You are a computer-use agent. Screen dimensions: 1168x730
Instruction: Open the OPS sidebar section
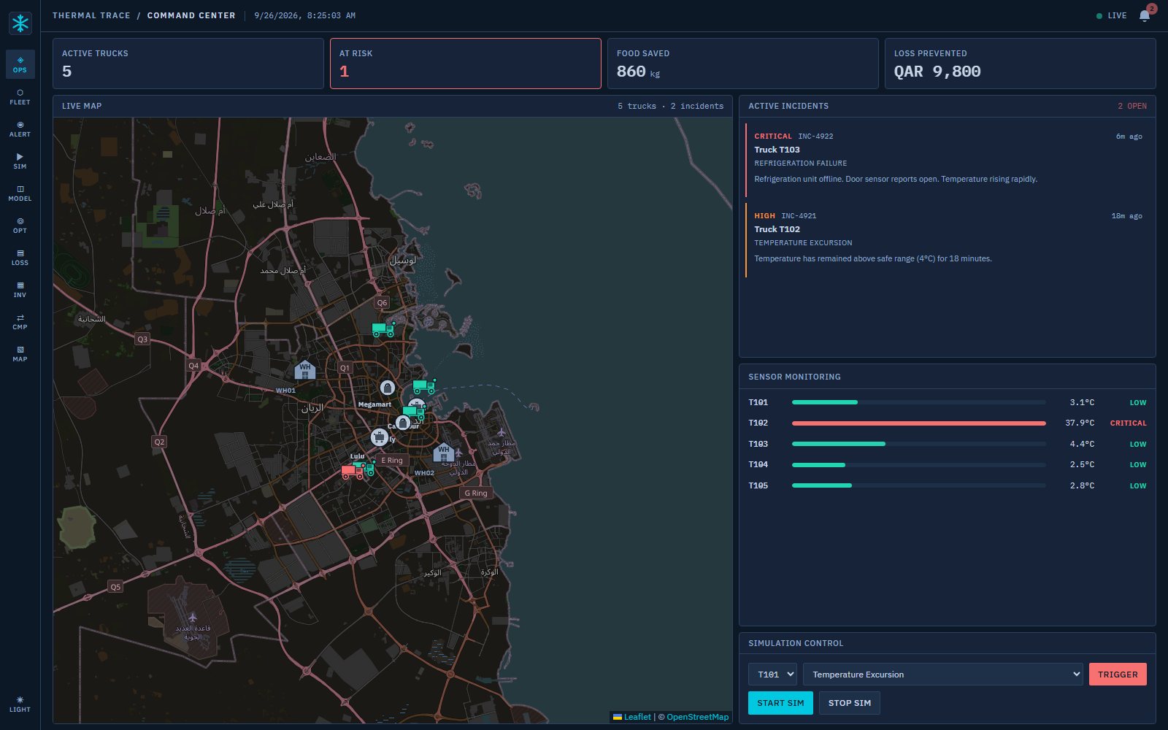coord(20,64)
